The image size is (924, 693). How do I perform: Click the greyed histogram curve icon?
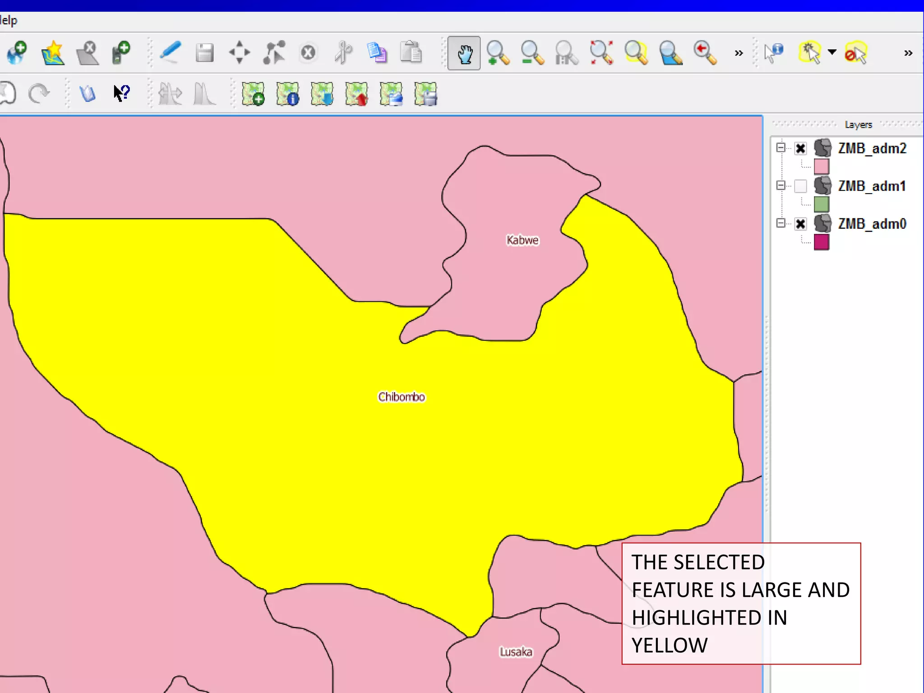(204, 94)
